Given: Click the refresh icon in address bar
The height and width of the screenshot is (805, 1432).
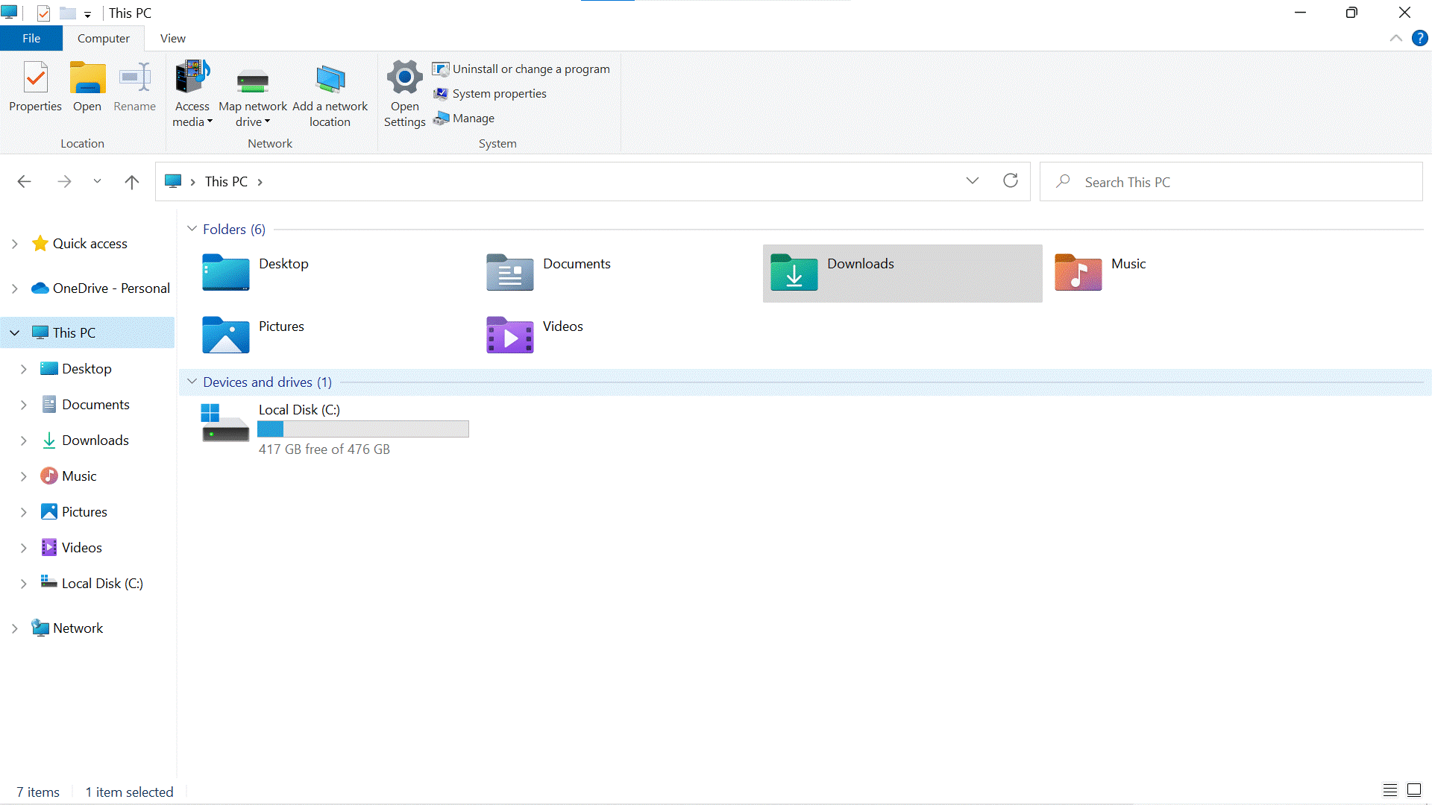Looking at the screenshot, I should click(1011, 181).
